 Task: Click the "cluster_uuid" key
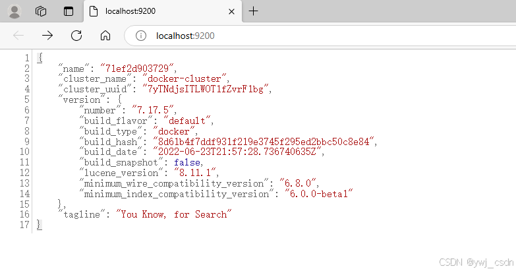coord(95,89)
